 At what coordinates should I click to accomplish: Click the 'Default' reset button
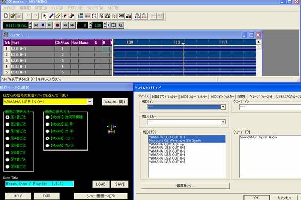[x=115, y=102]
